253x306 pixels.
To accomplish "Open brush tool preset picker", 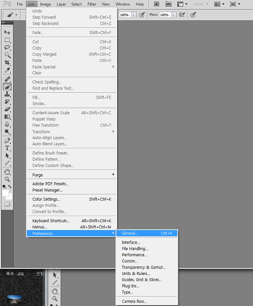I will tap(12, 15).
